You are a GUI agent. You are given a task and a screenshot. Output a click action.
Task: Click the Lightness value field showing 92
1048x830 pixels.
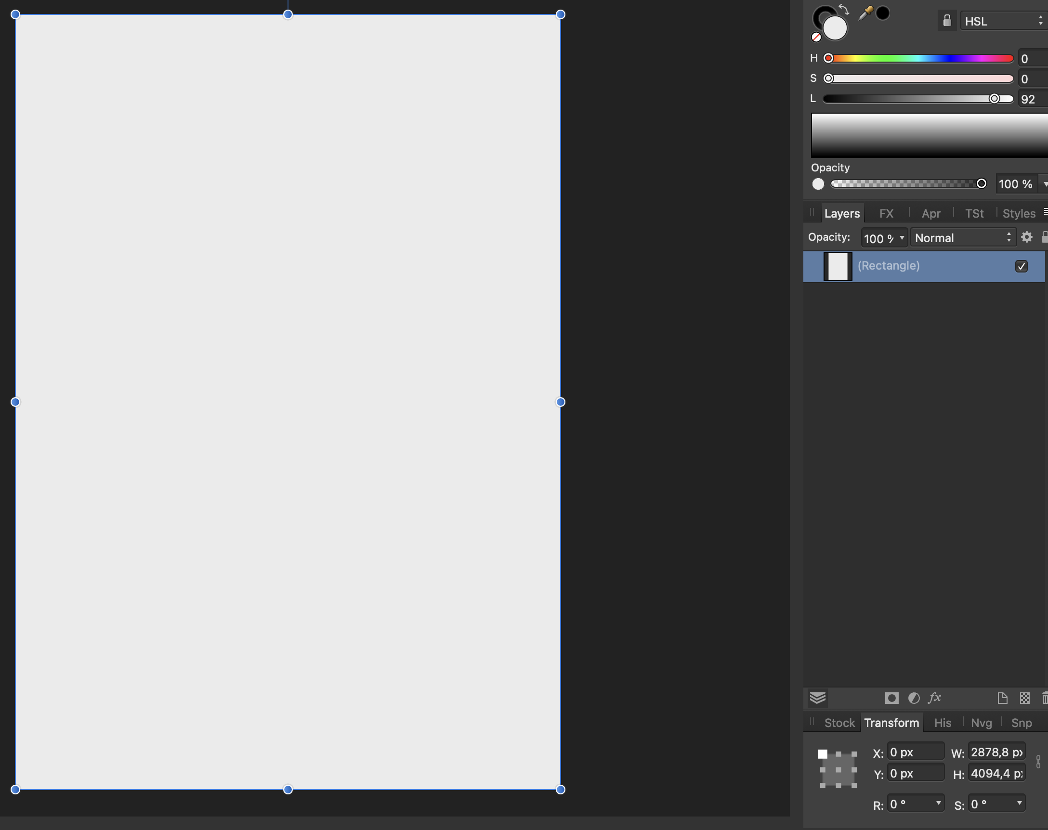pos(1033,99)
